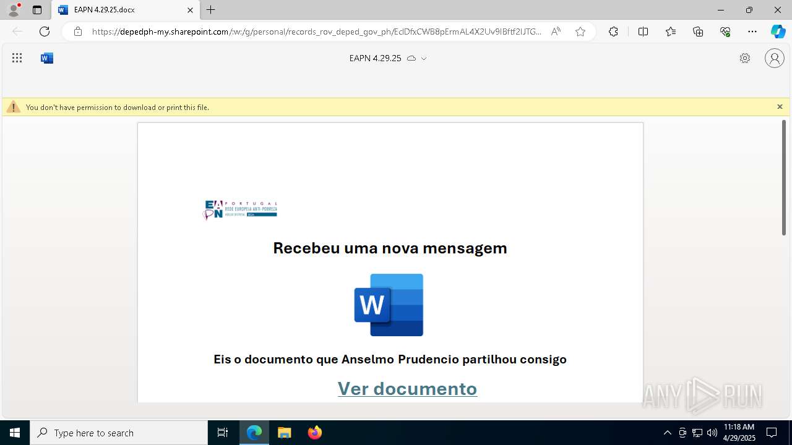Screen dimensions: 792x445
Task: Open volume control in tray
Action: 712,433
